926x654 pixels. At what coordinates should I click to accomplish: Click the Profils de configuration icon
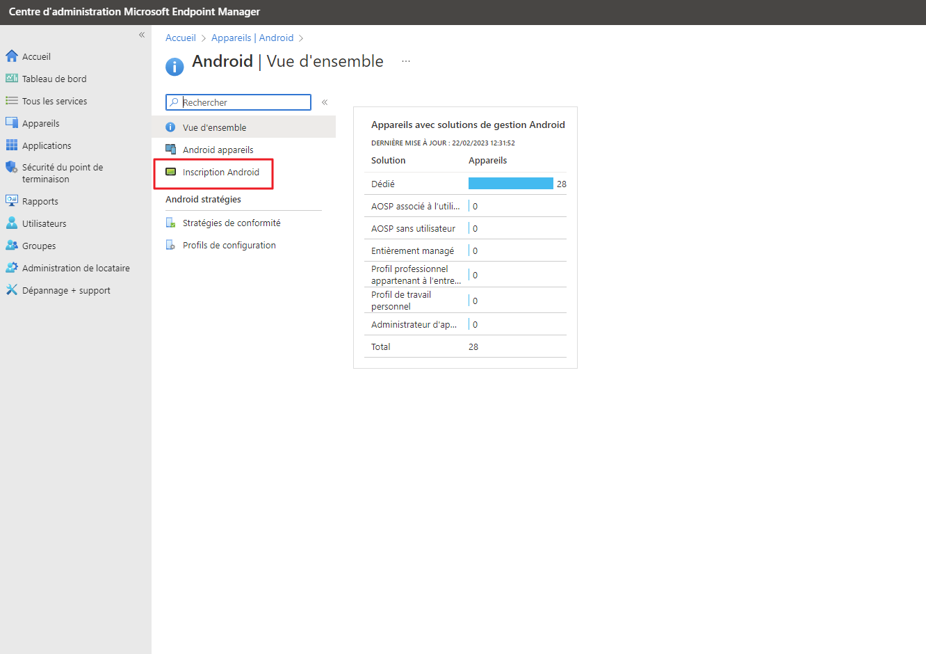point(170,245)
